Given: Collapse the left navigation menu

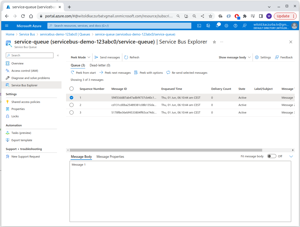Looking at the screenshot, I should [x=58, y=55].
